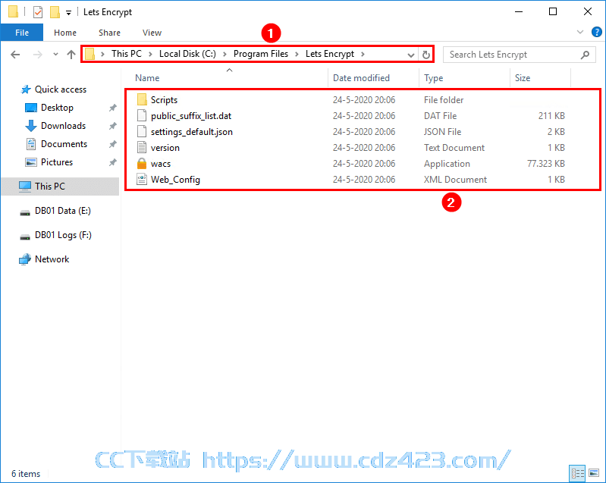Open Windows Explorer help
The height and width of the screenshot is (483, 606).
[596, 32]
